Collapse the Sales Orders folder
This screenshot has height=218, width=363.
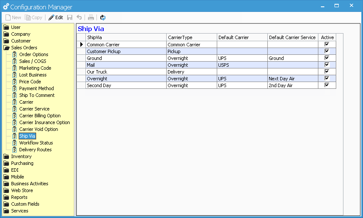click(x=20, y=48)
